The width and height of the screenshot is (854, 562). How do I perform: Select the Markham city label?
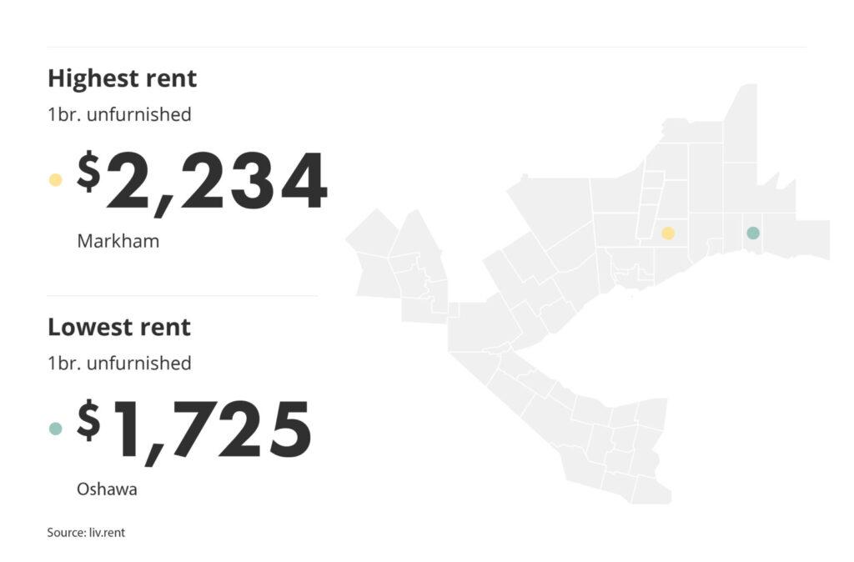118,241
